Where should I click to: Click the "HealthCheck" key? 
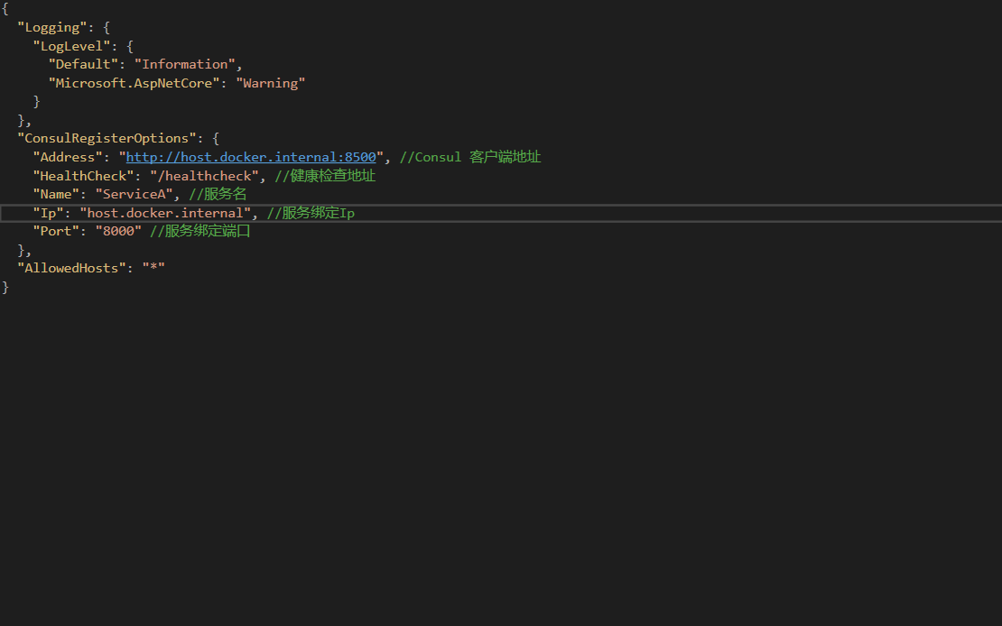83,175
